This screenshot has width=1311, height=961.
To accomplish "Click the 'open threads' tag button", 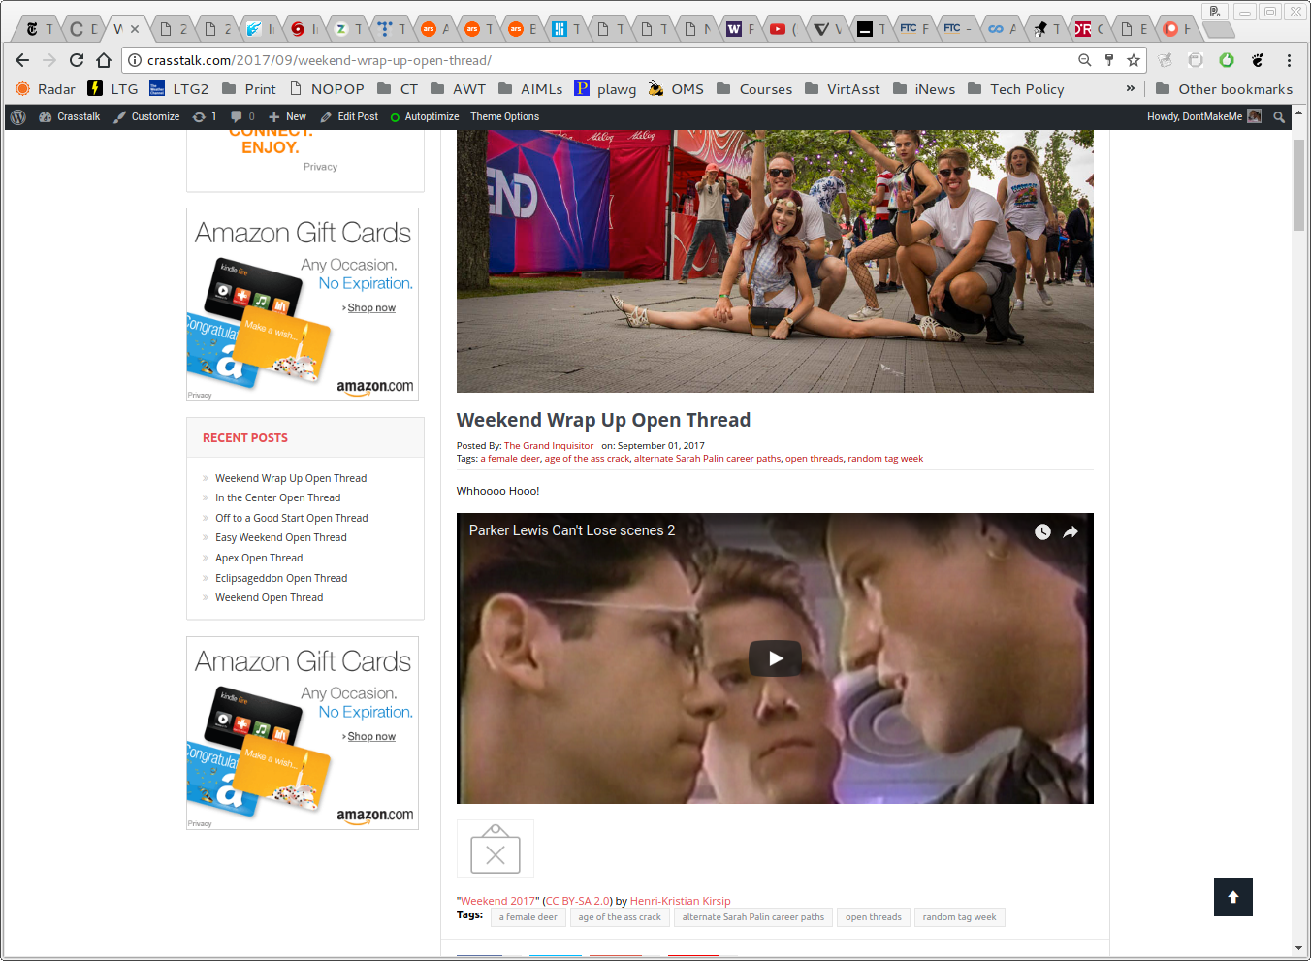I will [x=874, y=917].
